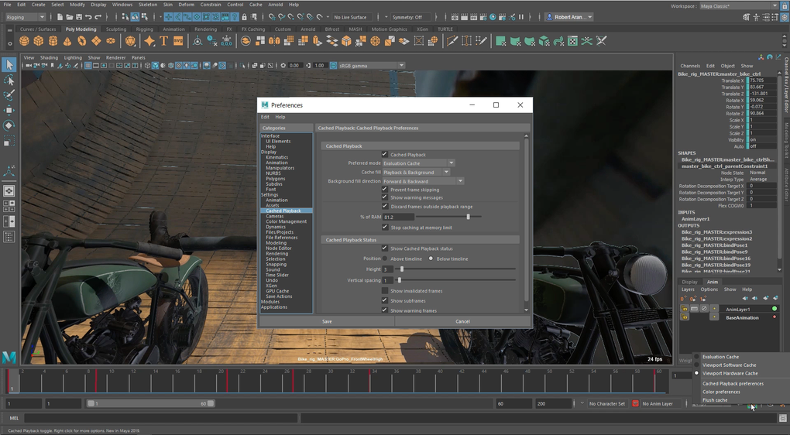790x435 pixels.
Task: Disable the Prevent frame skipping checkbox
Action: coord(385,190)
